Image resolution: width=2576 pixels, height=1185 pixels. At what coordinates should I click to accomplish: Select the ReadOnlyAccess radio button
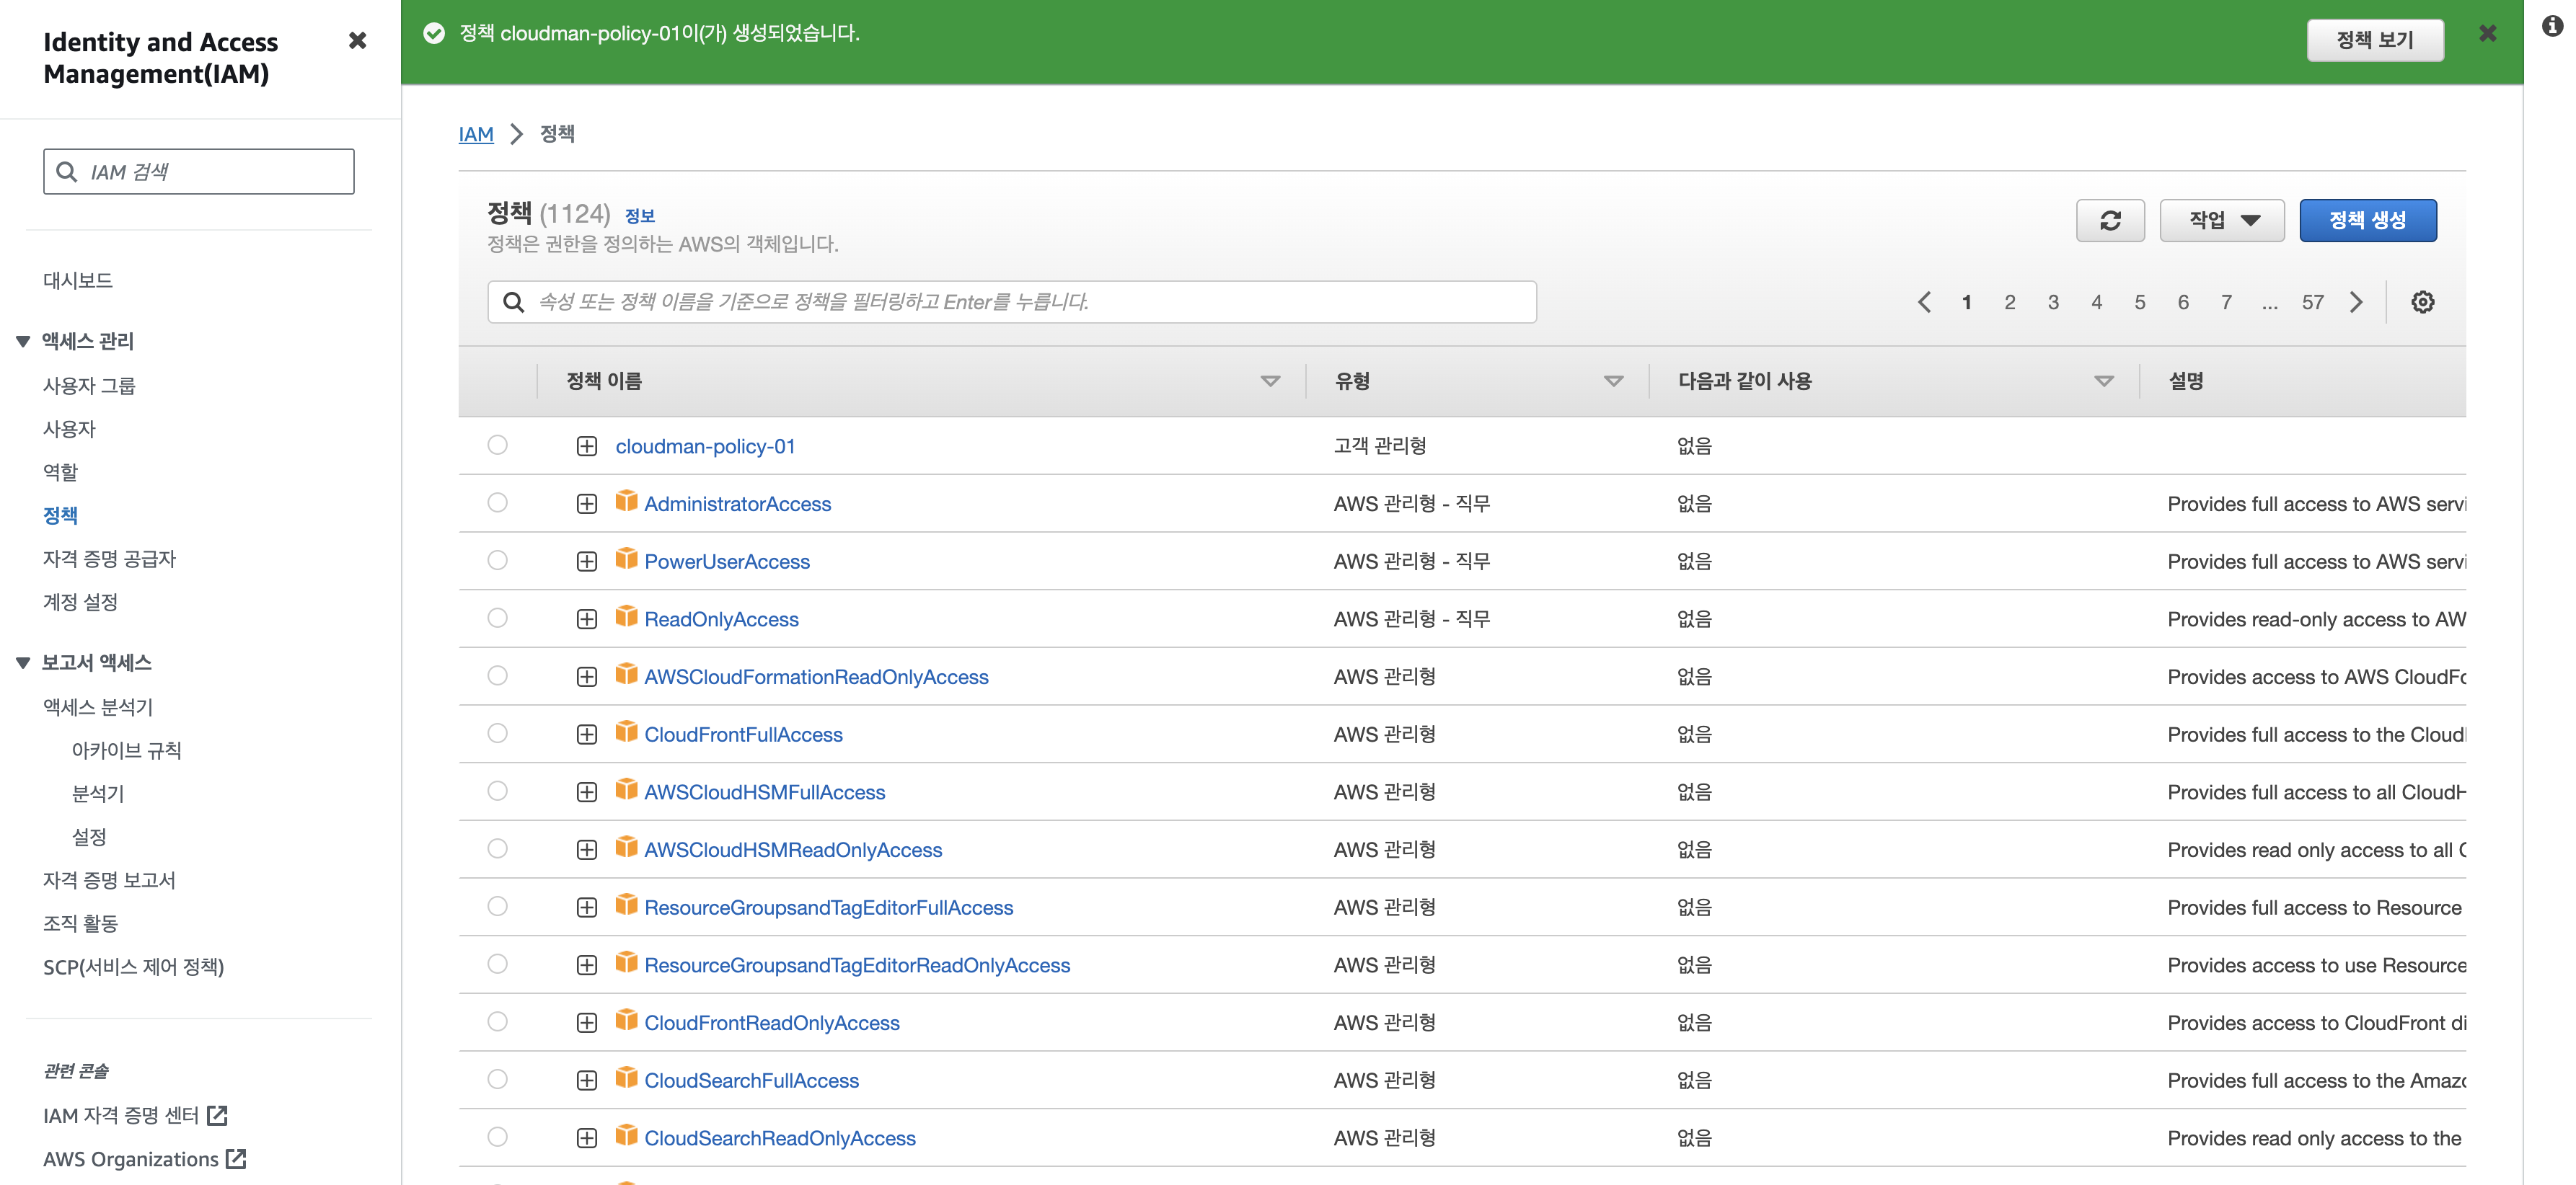tap(497, 618)
